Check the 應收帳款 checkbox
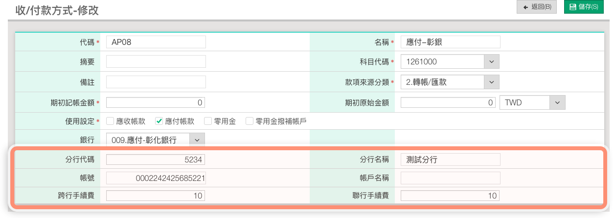This screenshot has width=615, height=218. click(110, 121)
